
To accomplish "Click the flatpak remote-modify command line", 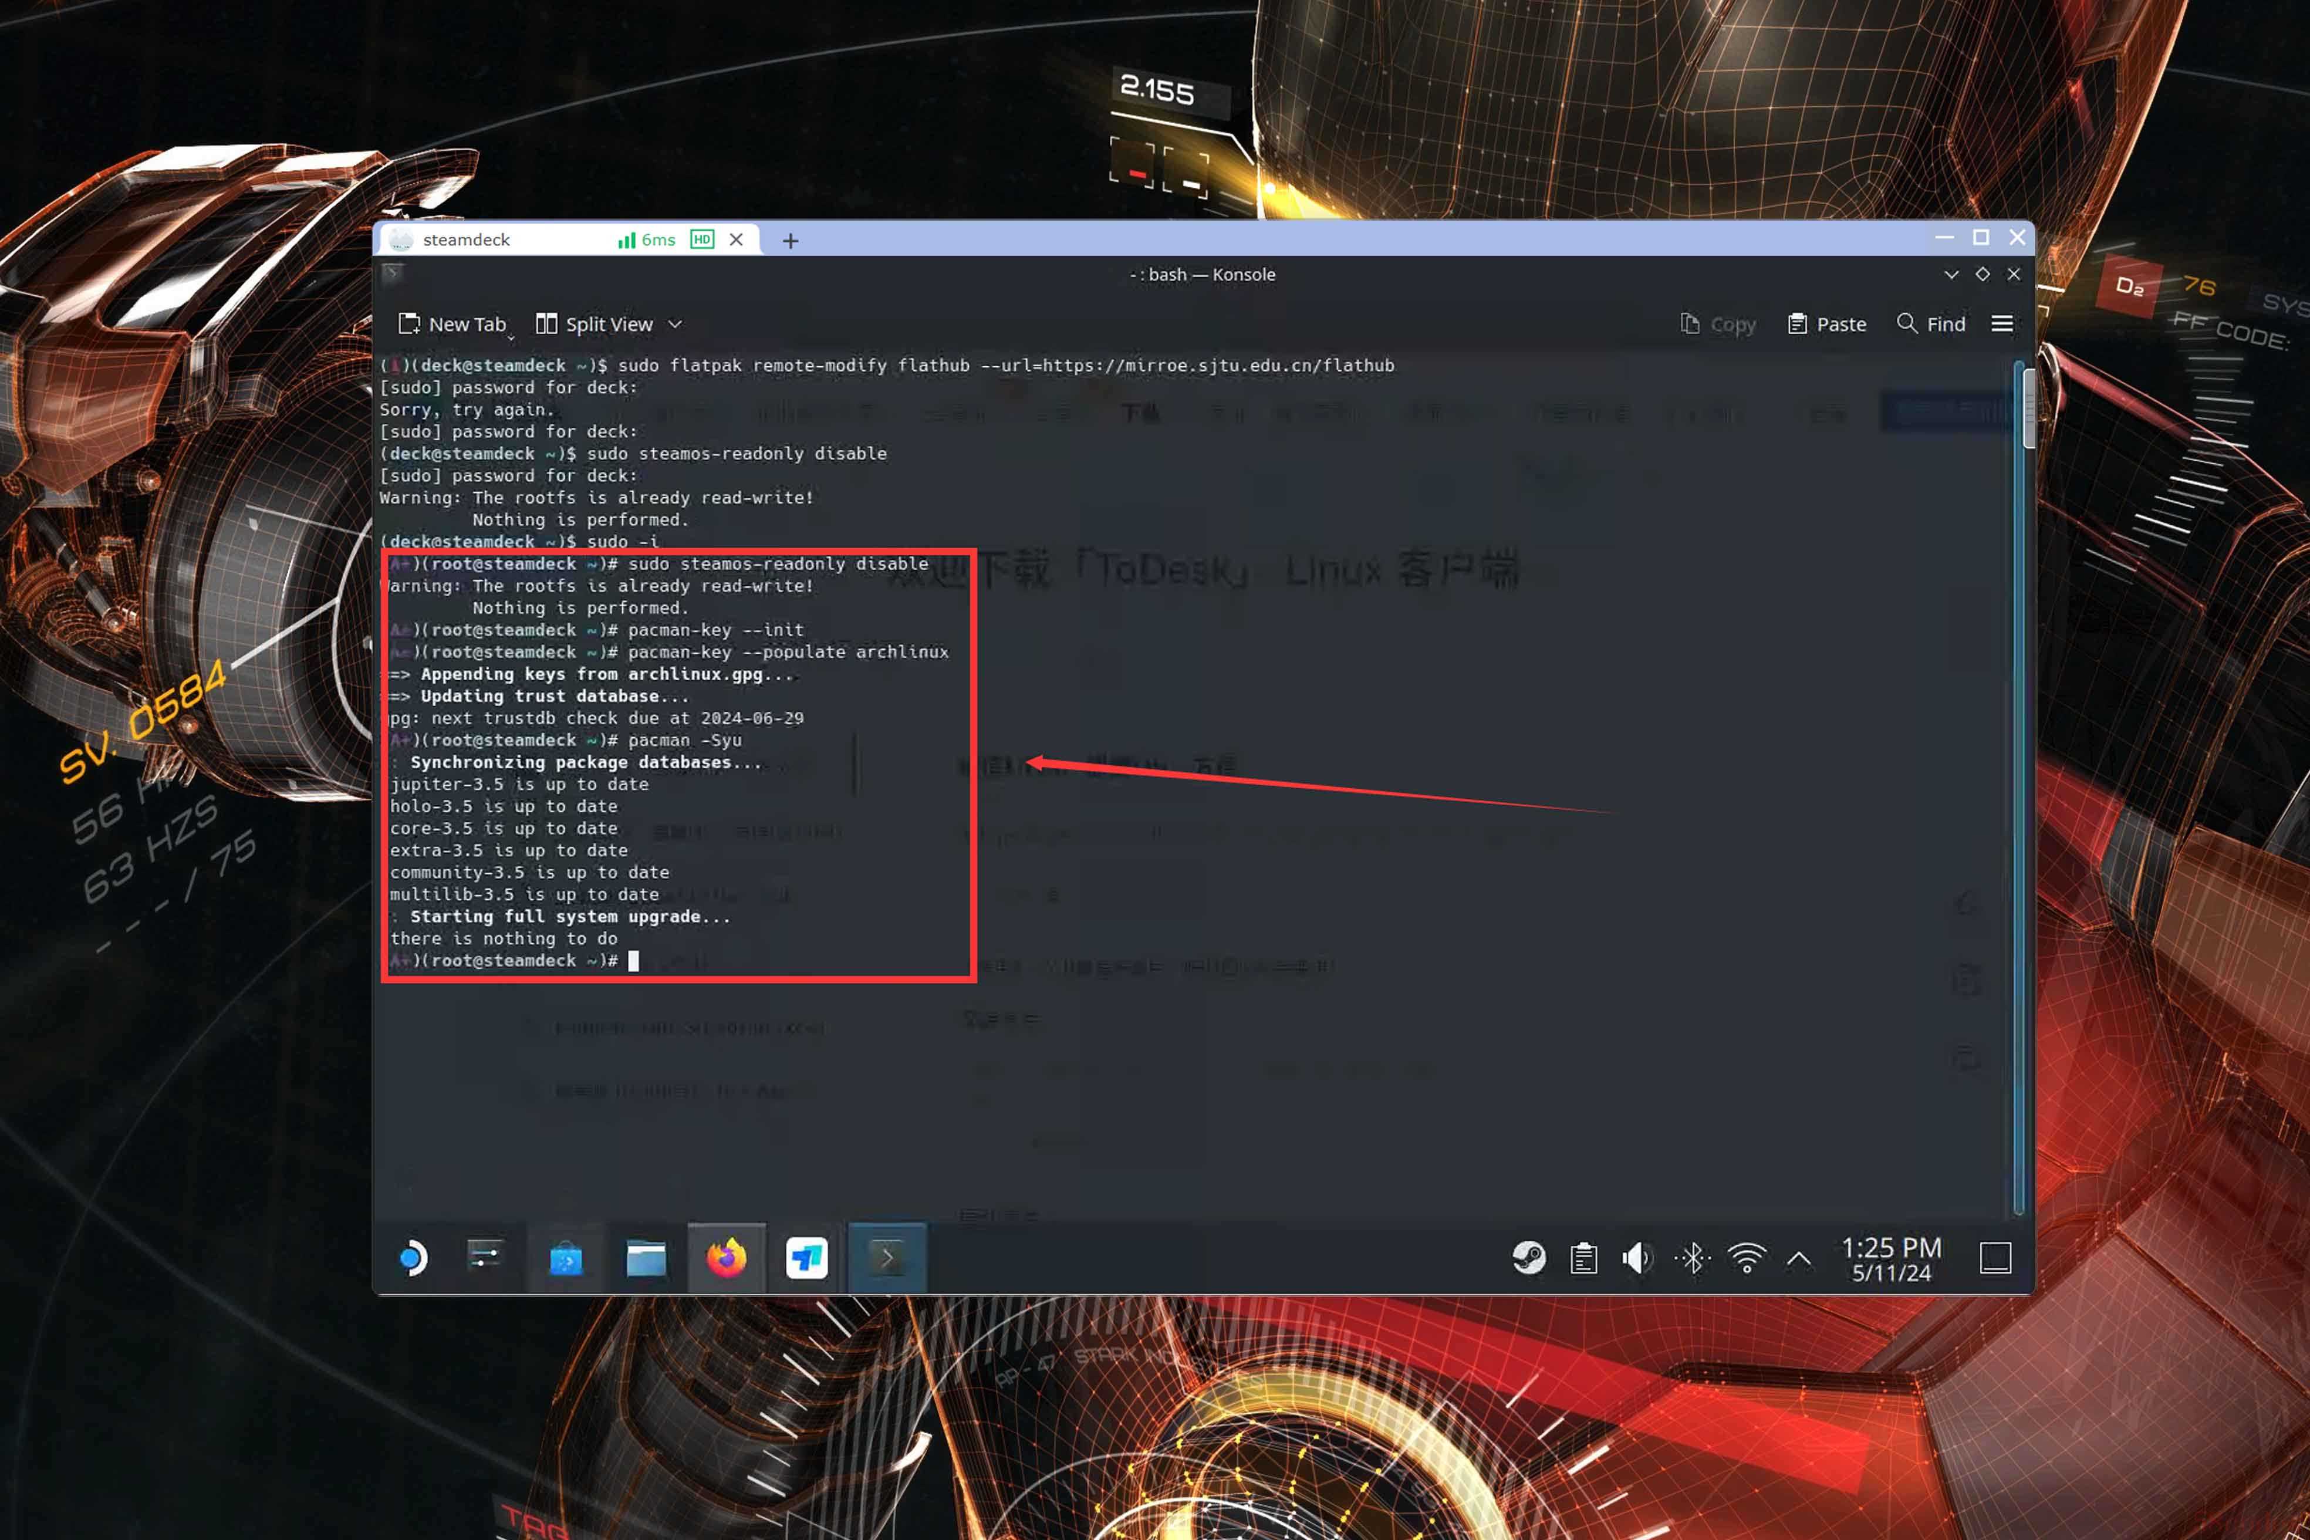I will [x=1006, y=366].
